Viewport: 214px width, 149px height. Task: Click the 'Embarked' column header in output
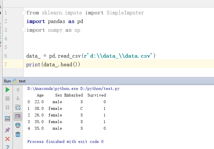pos(74,95)
